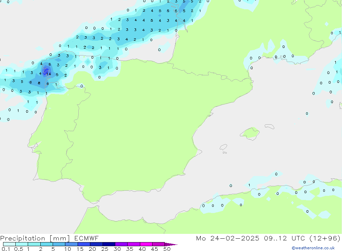The height and width of the screenshot is (251, 342).
Task: Click the legend arrow tip above 50
Action: pos(171,244)
